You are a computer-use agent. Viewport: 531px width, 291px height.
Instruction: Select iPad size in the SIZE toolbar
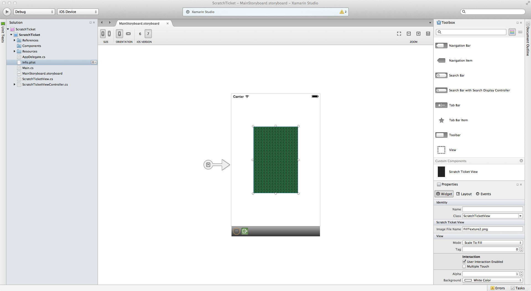pyautogui.click(x=109, y=33)
